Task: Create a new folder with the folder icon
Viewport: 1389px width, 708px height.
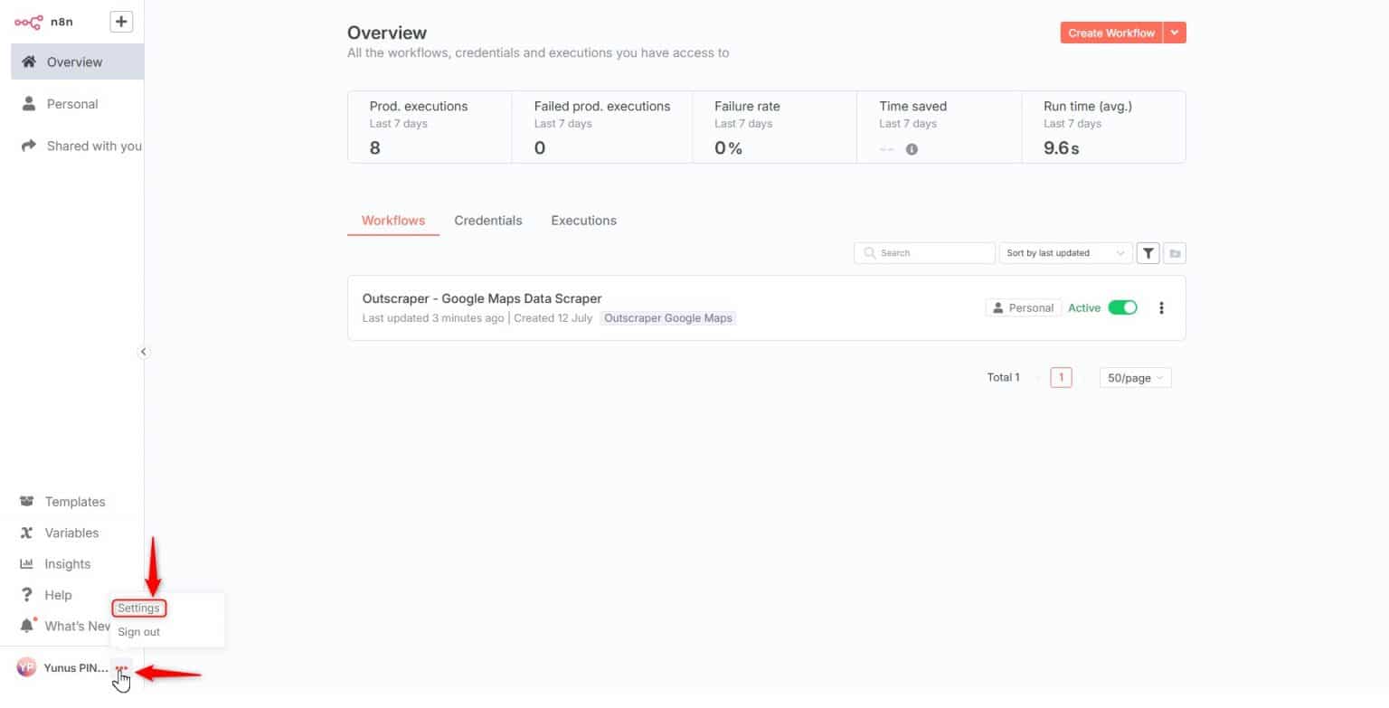Action: point(1174,252)
